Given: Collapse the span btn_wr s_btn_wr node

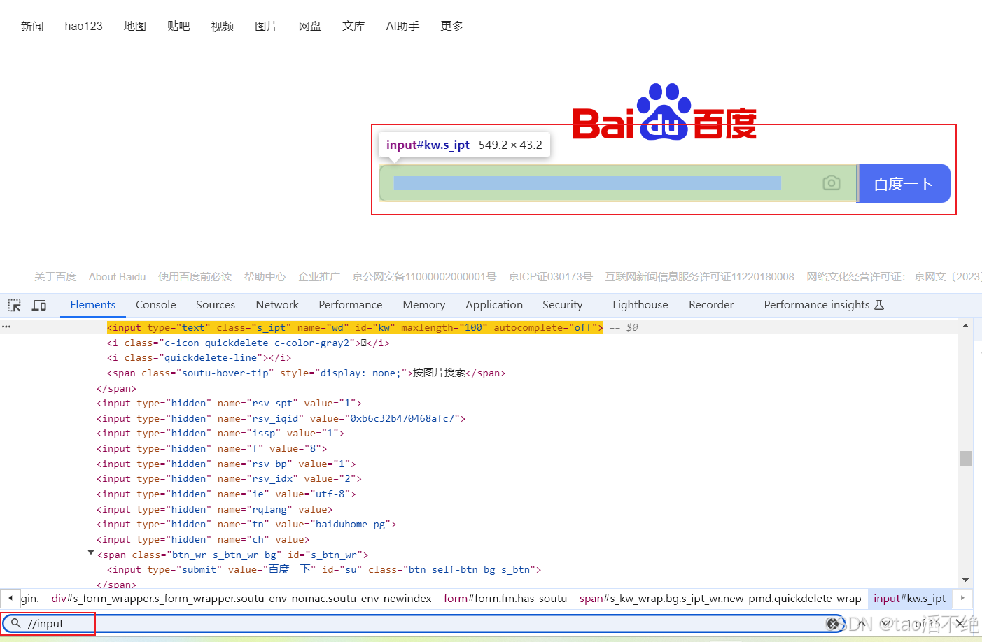Looking at the screenshot, I should point(91,552).
